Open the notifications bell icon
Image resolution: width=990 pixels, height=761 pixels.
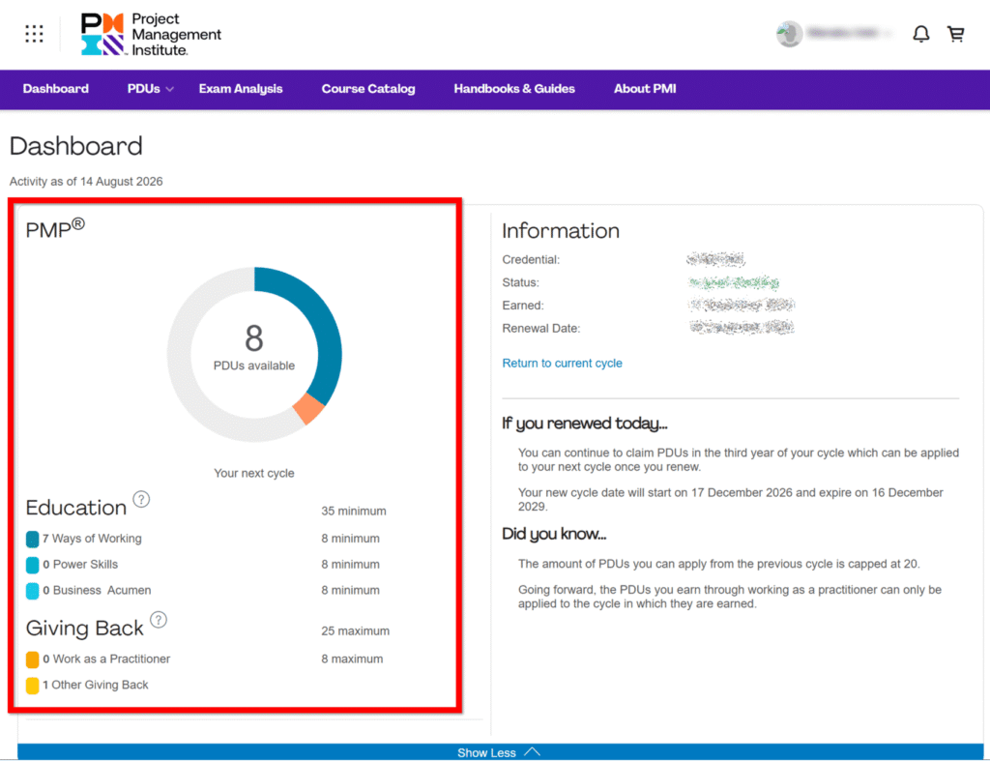[921, 34]
